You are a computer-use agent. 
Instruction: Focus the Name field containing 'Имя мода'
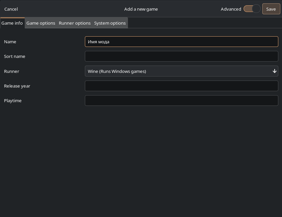(x=181, y=42)
